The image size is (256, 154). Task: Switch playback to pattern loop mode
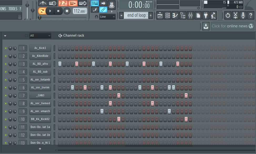42,11
